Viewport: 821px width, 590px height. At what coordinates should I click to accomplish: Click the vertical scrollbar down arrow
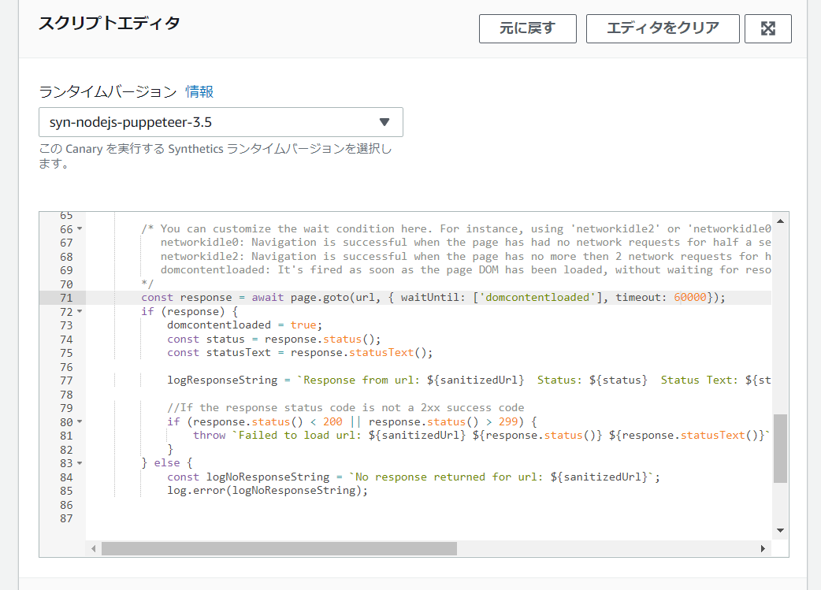(780, 530)
